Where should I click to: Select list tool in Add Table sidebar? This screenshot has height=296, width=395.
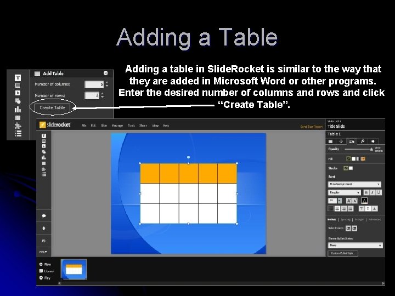18,133
